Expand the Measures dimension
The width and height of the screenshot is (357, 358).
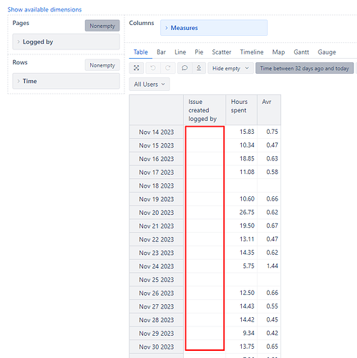(x=214, y=28)
